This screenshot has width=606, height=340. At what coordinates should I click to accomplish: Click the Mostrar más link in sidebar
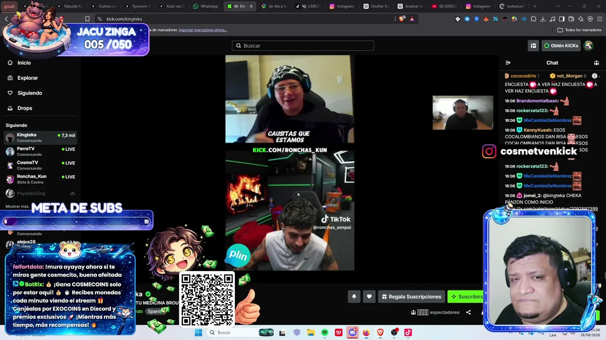click(17, 206)
